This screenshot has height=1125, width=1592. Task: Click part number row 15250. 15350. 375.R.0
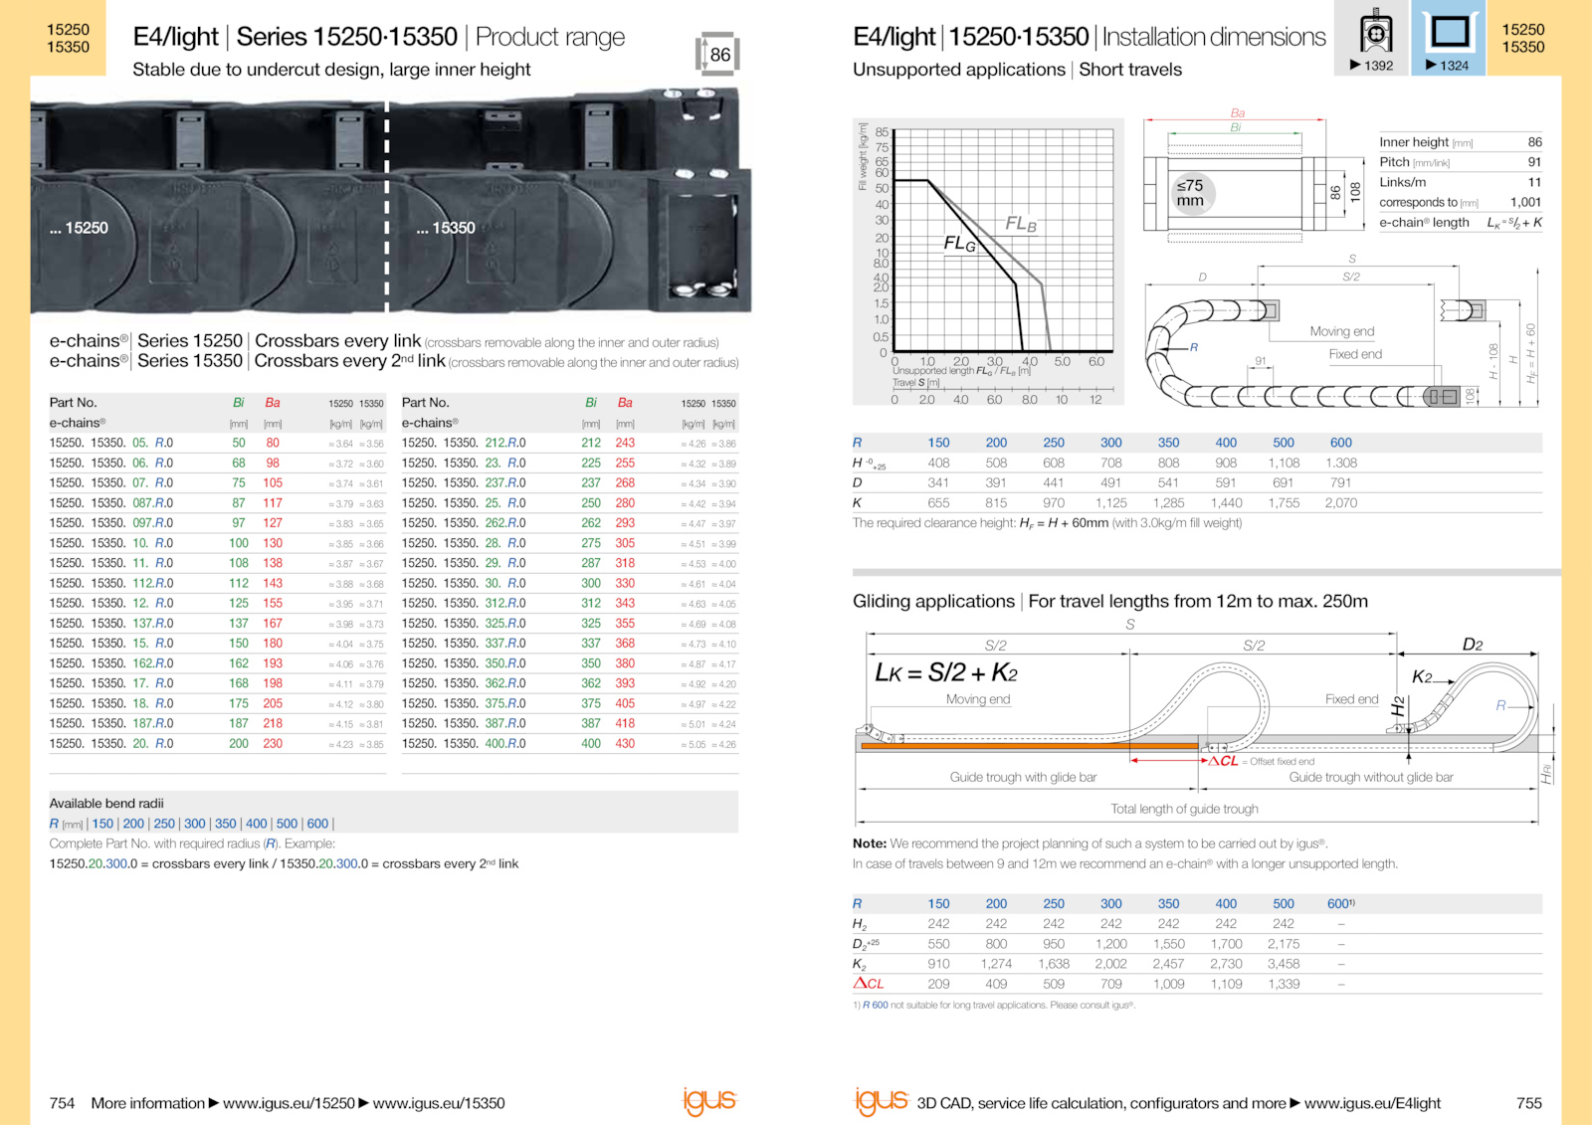tap(570, 703)
